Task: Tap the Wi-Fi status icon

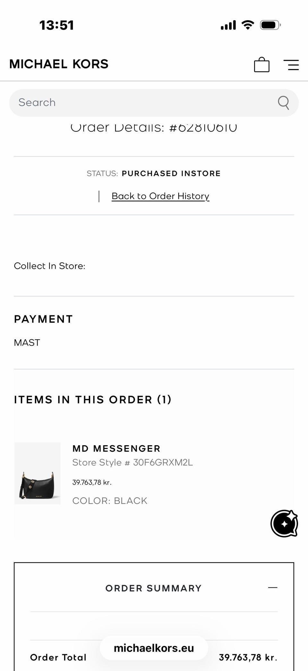Action: click(247, 25)
